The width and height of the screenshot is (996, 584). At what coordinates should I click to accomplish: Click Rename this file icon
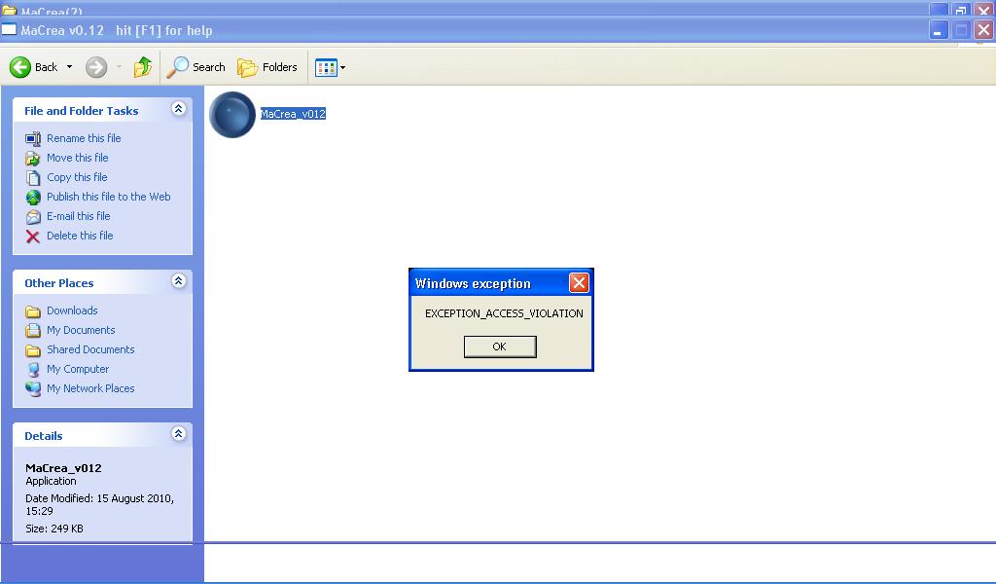click(x=33, y=138)
